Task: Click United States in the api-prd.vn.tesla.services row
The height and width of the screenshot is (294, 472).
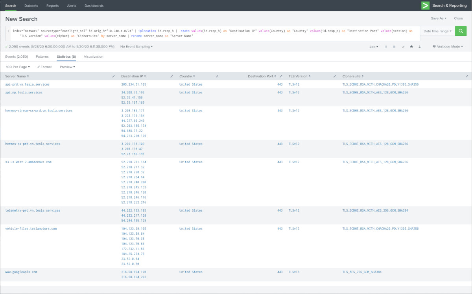Action: (191, 84)
